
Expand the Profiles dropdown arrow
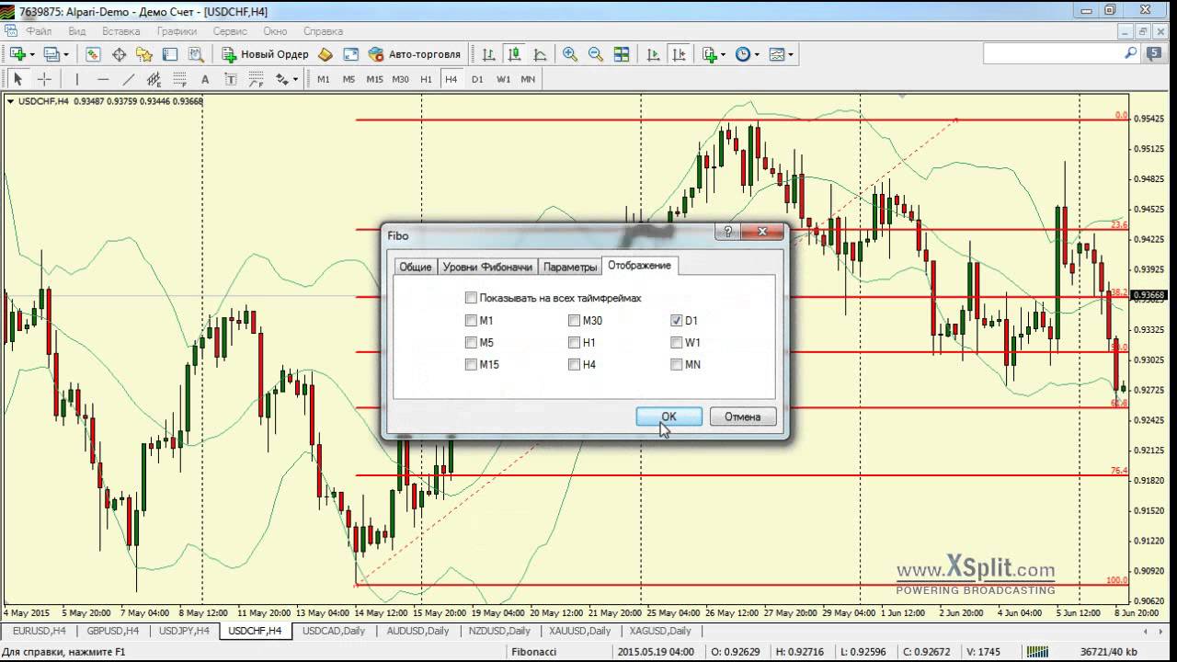(x=66, y=55)
